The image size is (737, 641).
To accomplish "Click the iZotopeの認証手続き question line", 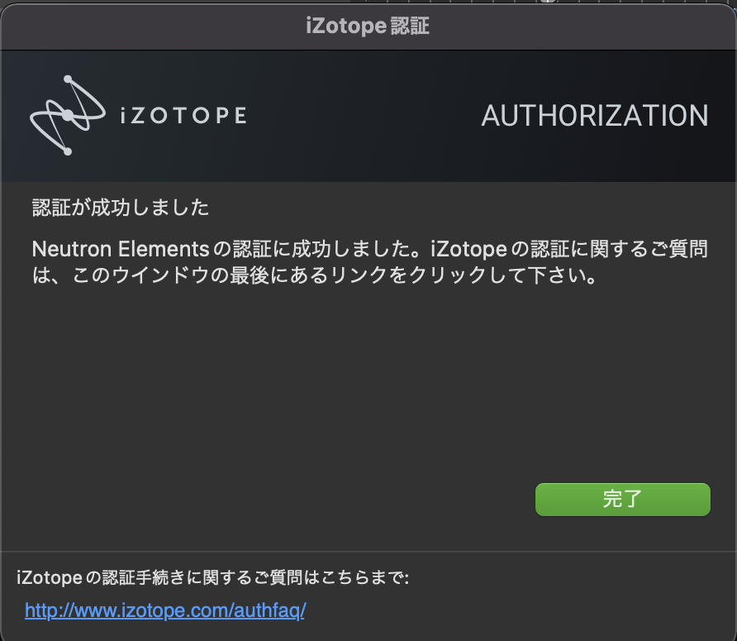I will (x=212, y=577).
